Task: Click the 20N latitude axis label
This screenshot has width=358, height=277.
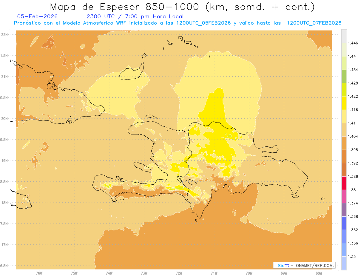Action: point(5,119)
